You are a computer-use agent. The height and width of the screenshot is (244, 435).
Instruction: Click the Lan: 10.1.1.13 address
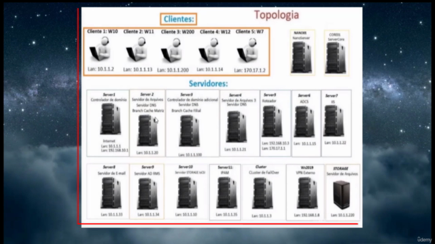pyautogui.click(x=137, y=70)
